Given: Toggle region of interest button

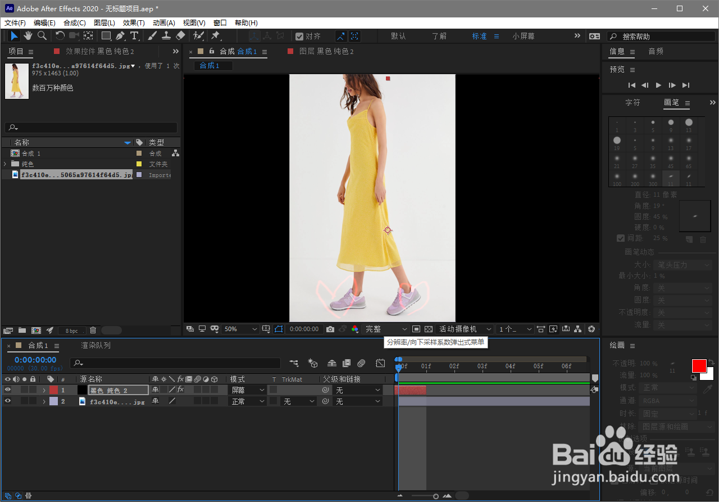Looking at the screenshot, I should [x=416, y=329].
